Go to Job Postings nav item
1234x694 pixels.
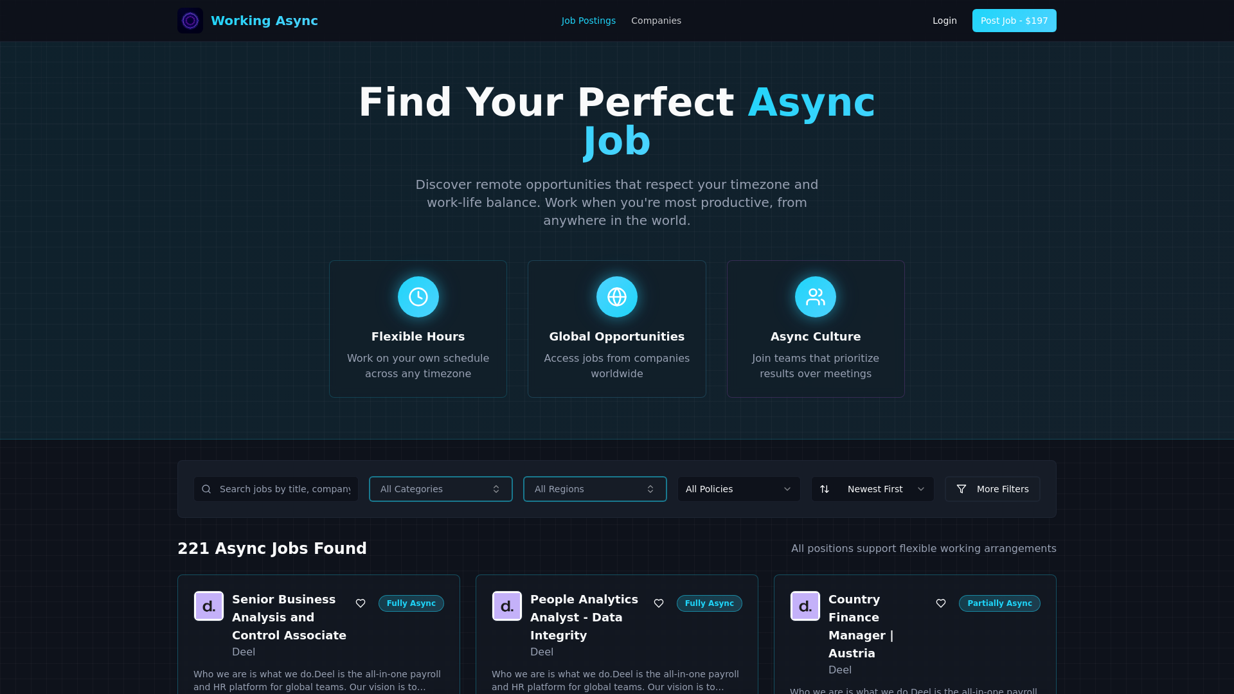(x=588, y=21)
